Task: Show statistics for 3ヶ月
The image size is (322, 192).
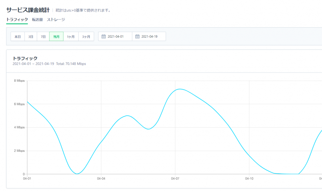Action: click(86, 36)
